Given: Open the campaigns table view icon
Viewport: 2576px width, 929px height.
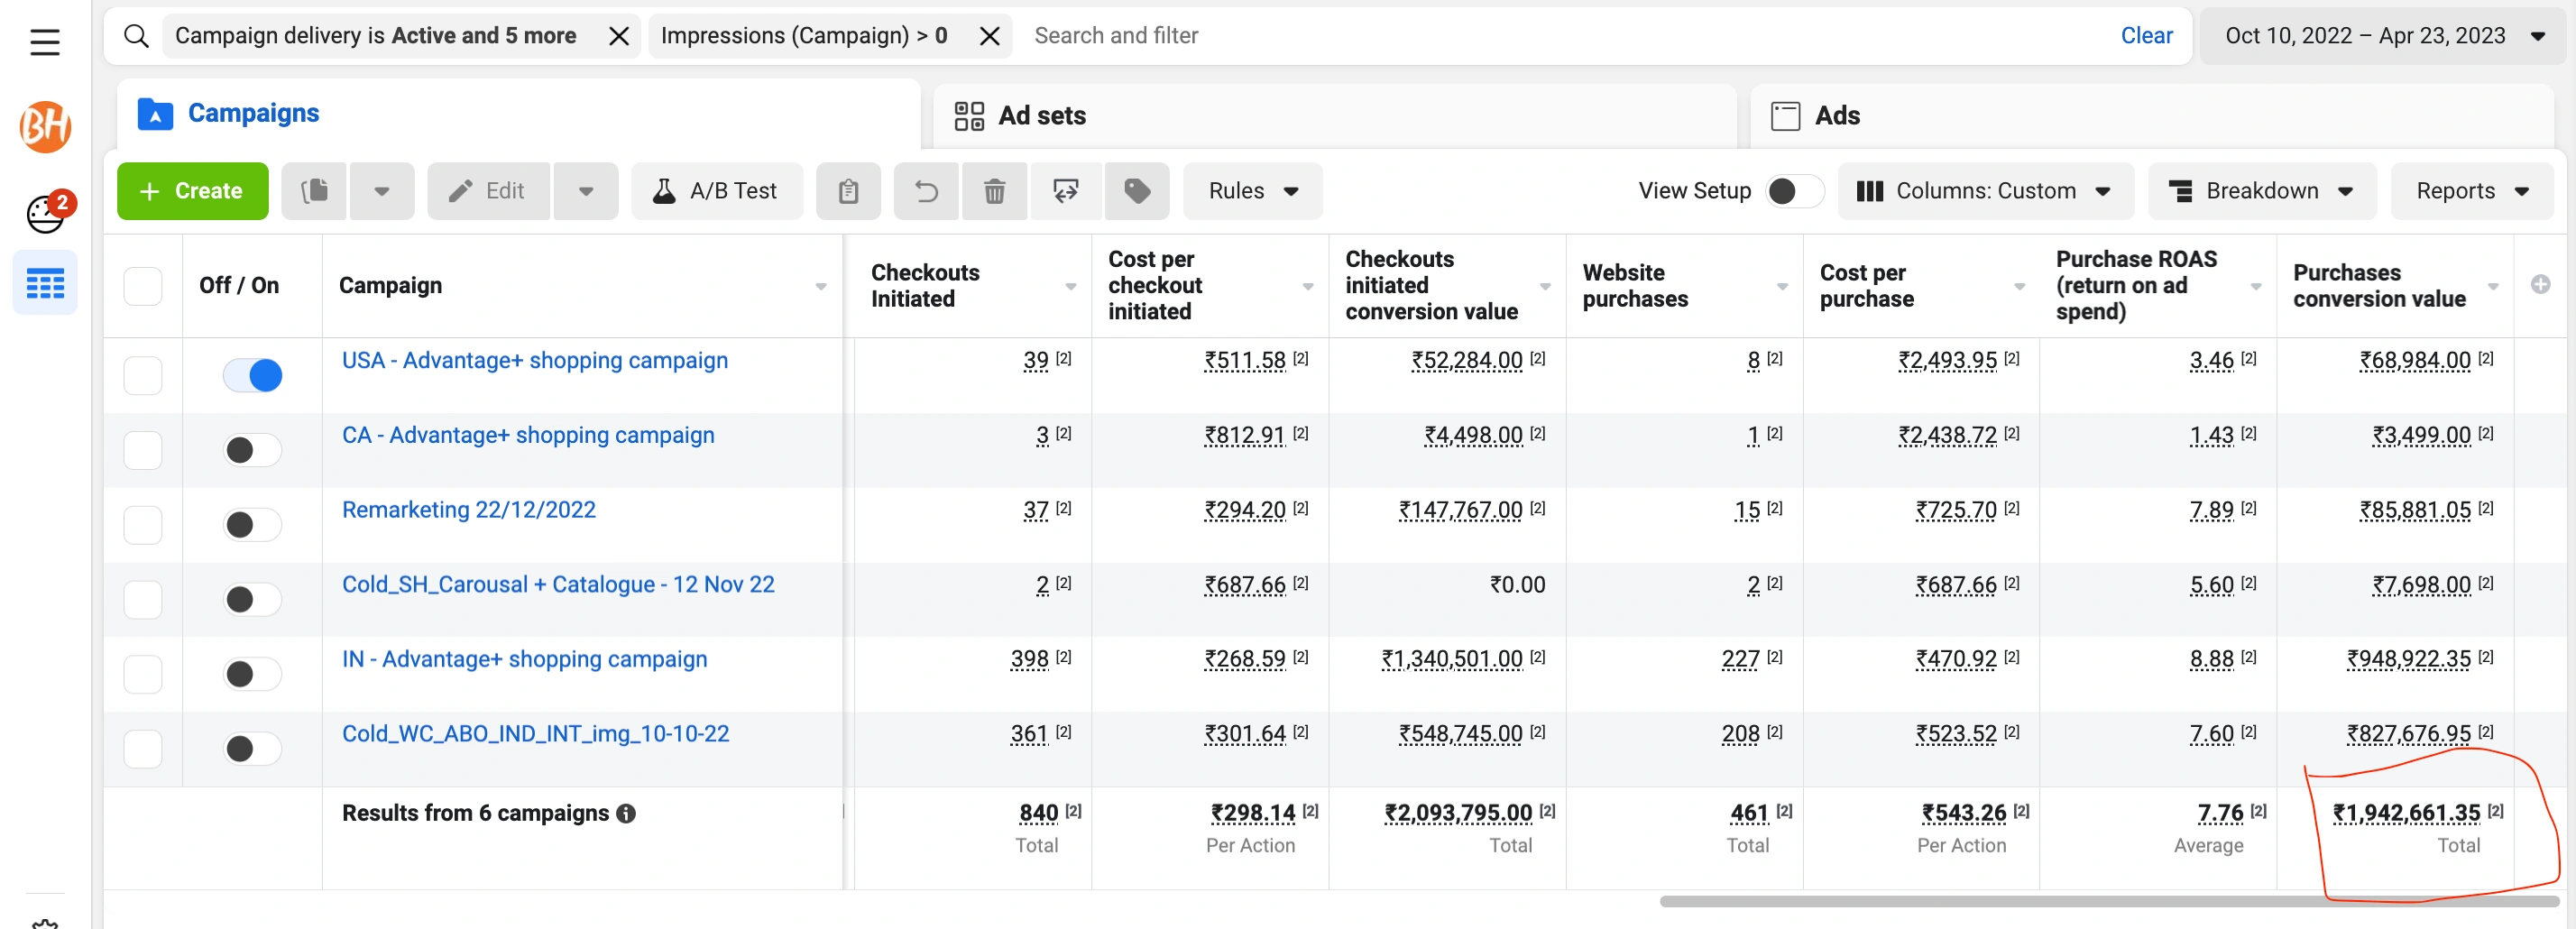Looking at the screenshot, I should coord(45,283).
